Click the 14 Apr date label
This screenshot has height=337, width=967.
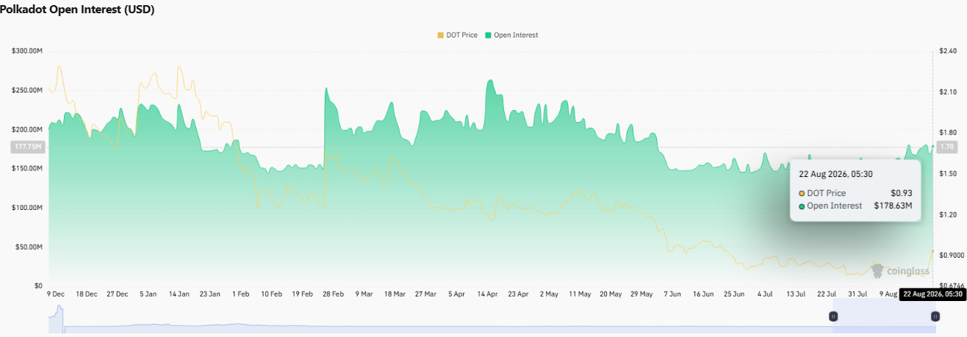(486, 294)
